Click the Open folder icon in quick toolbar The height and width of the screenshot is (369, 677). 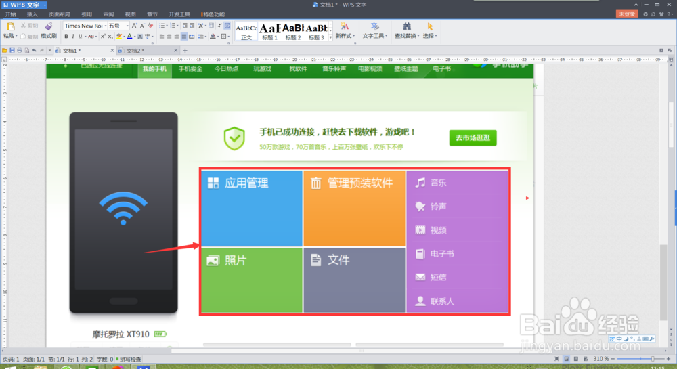[5, 51]
